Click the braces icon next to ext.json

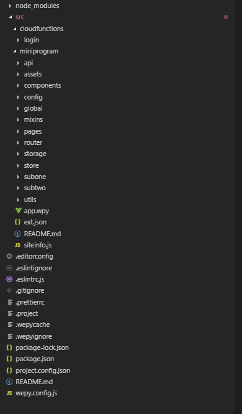(x=17, y=222)
